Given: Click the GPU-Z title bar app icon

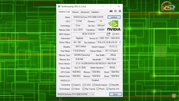Looking at the screenshot, I should [x=59, y=6].
